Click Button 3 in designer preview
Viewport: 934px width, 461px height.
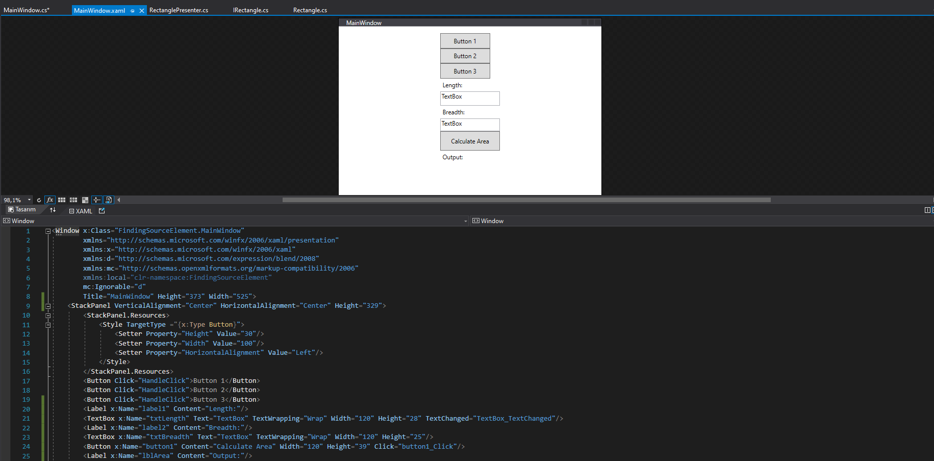(465, 71)
